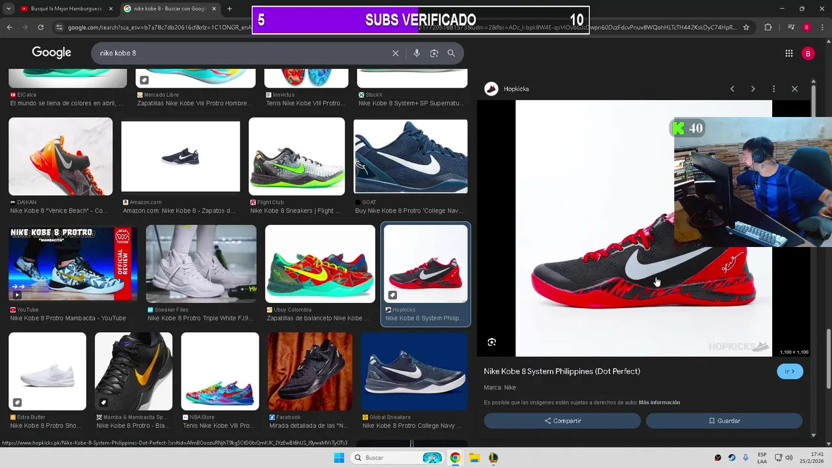Go back in Chrome
This screenshot has height=468, width=832.
[x=10, y=27]
